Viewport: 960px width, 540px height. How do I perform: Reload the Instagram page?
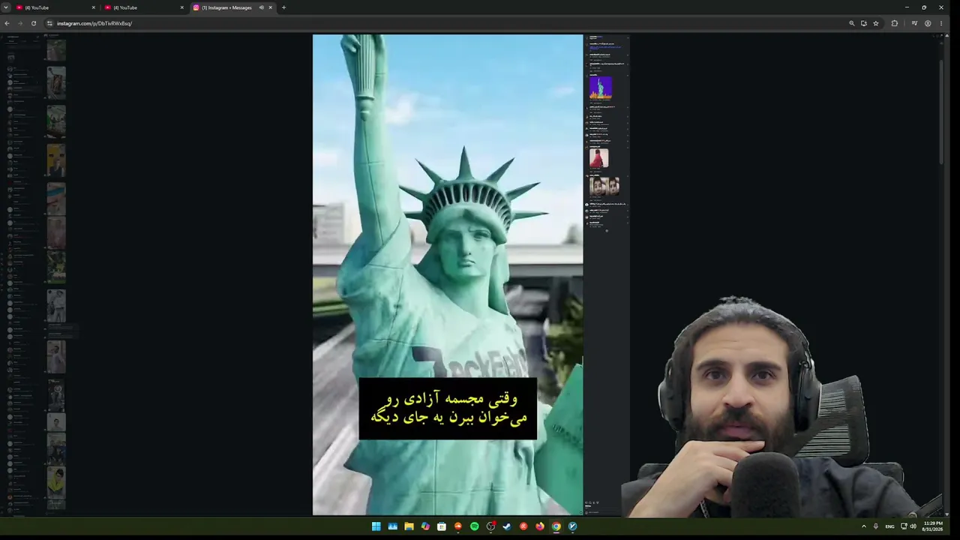pos(34,23)
